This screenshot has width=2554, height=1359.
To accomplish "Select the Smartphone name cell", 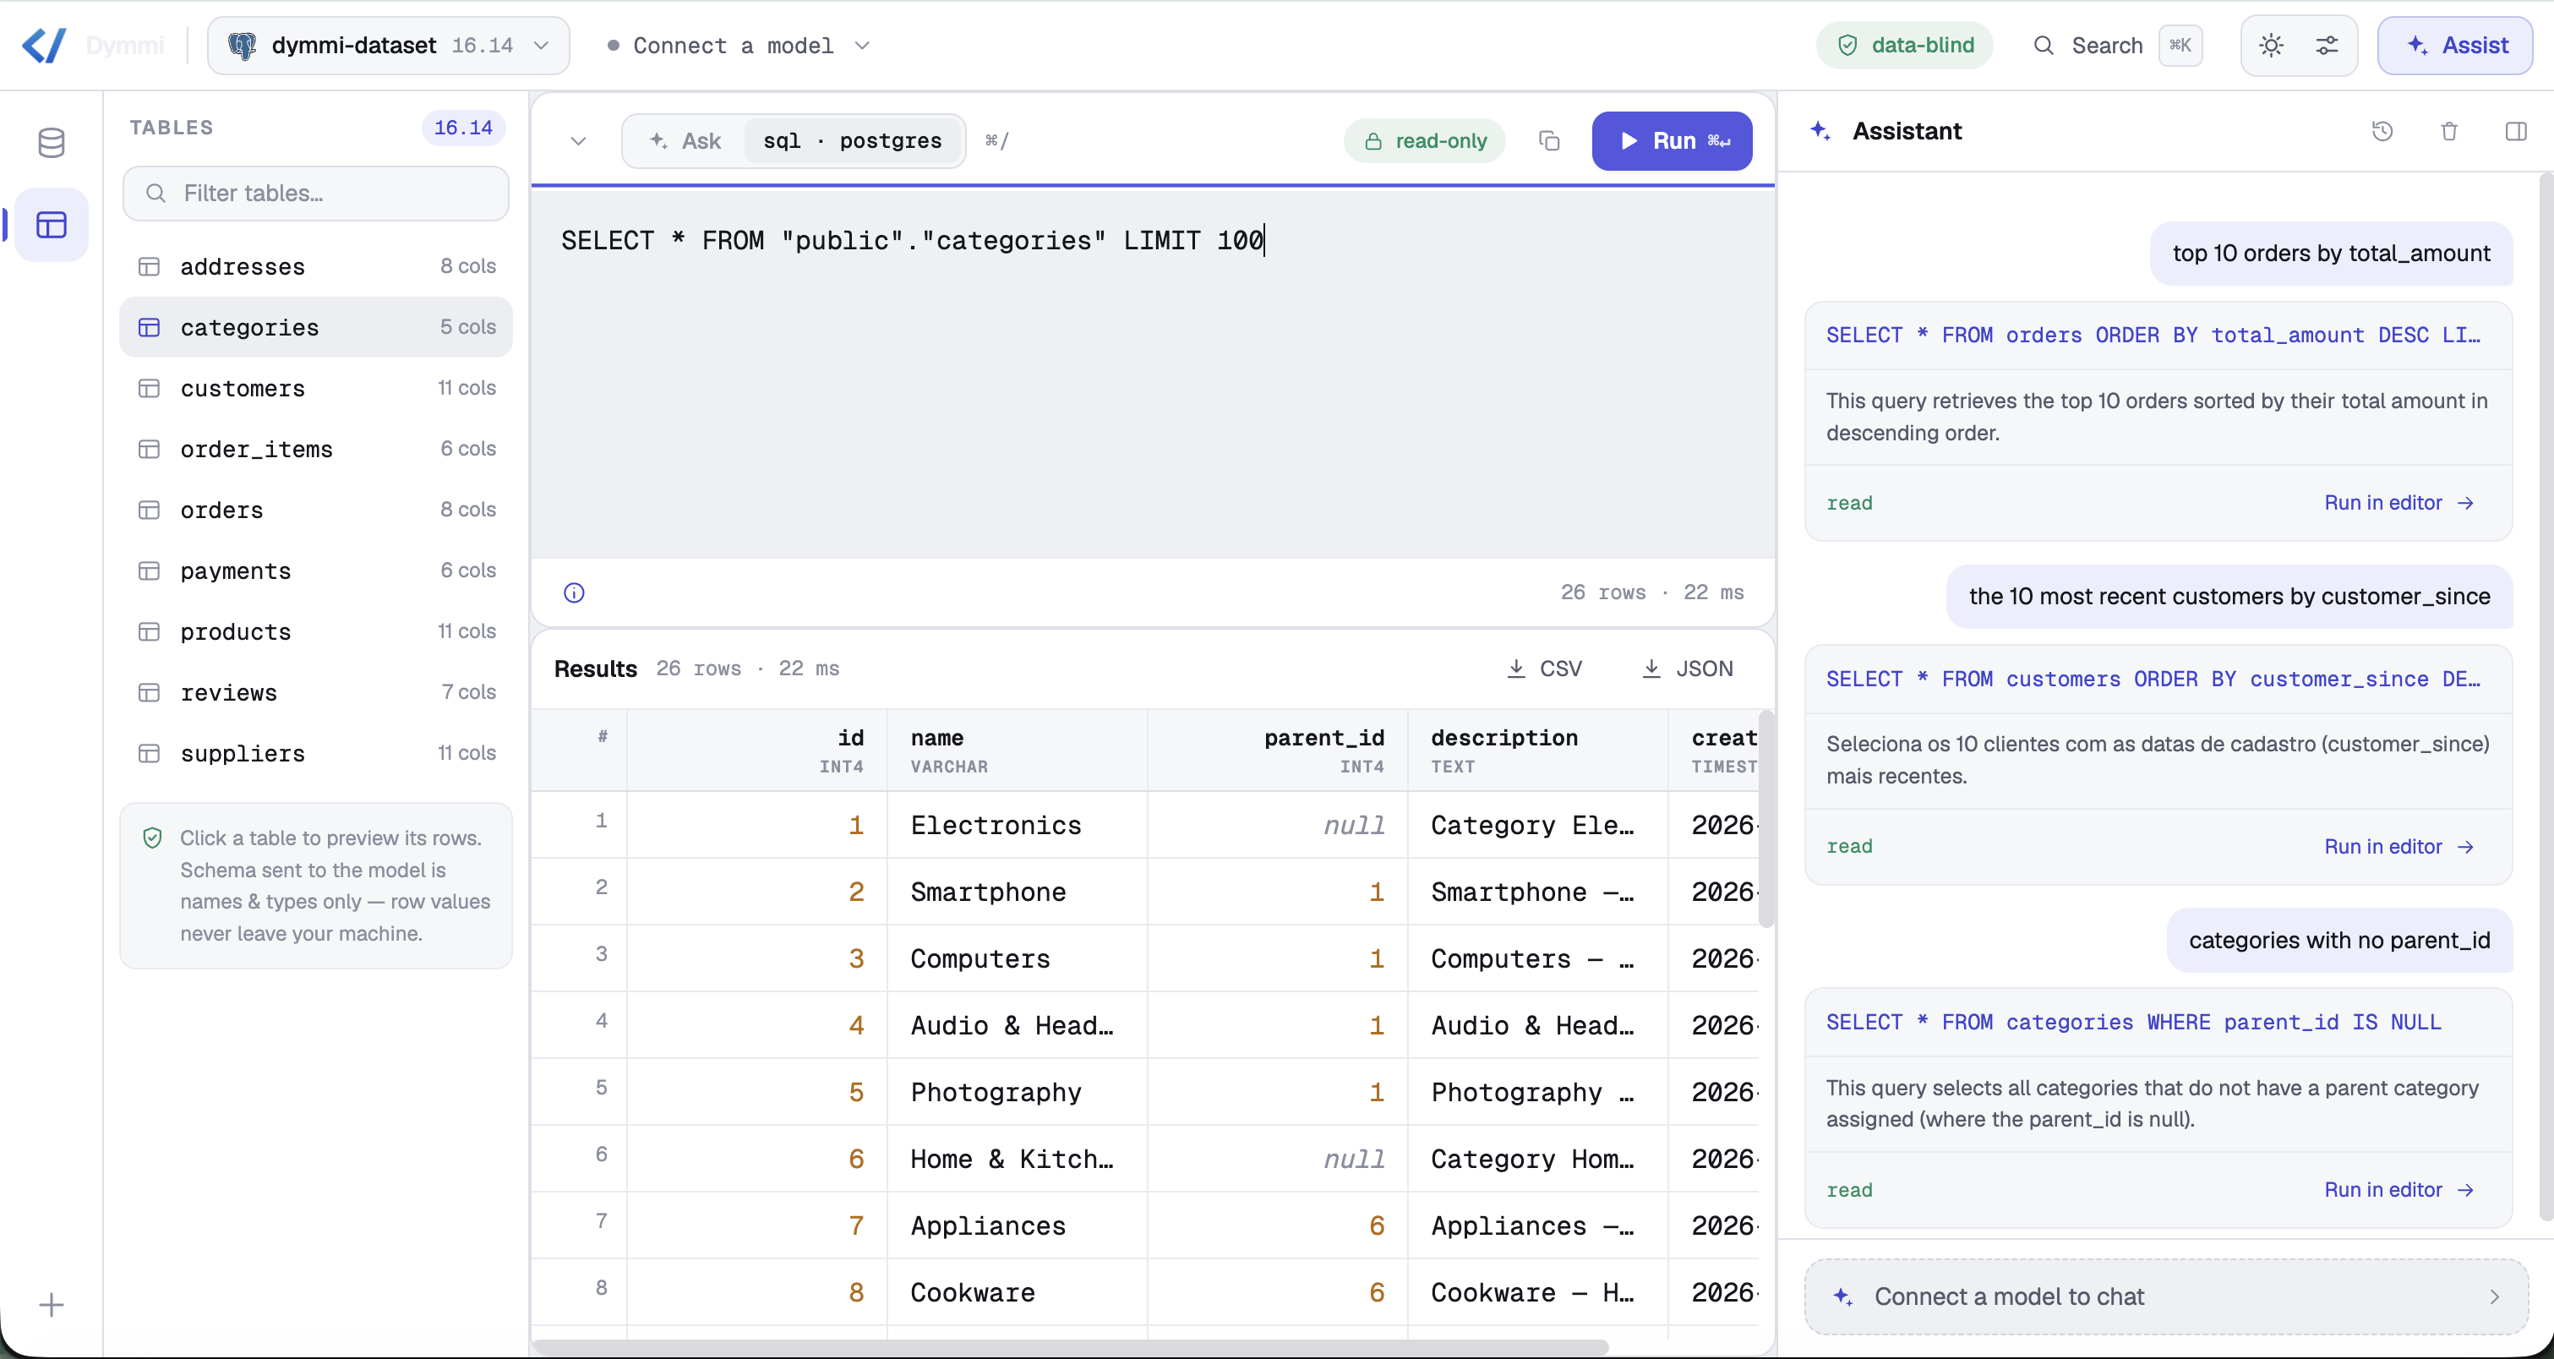I will (1018, 891).
